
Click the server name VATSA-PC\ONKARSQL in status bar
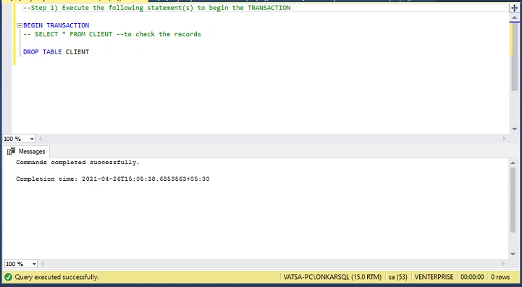point(332,277)
